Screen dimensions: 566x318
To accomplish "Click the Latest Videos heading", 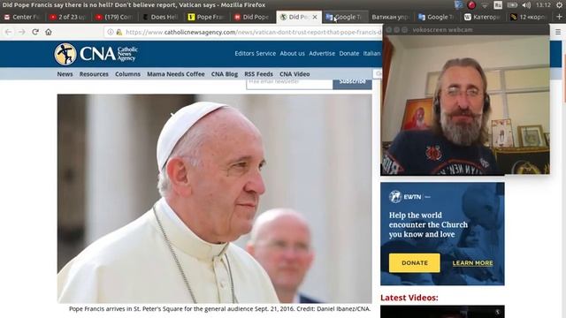I will pyautogui.click(x=409, y=298).
